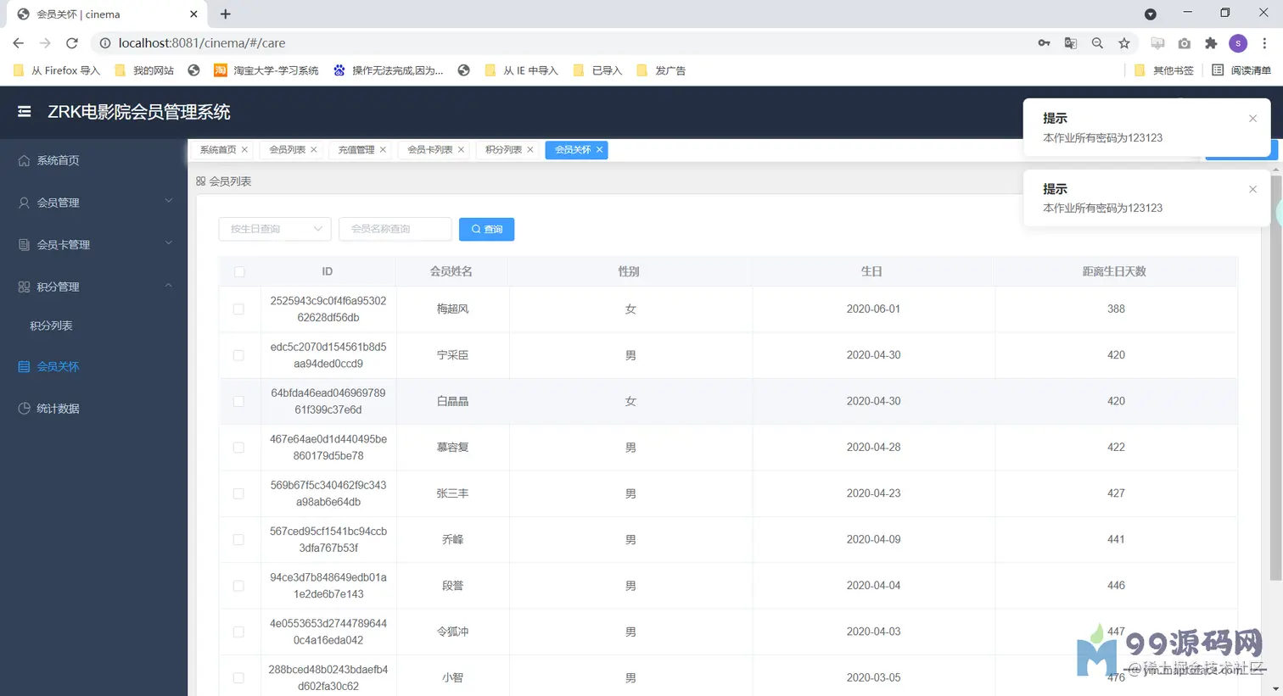Image resolution: width=1283 pixels, height=696 pixels.
Task: Dismiss the lower 提示 notification
Action: [x=1252, y=189]
